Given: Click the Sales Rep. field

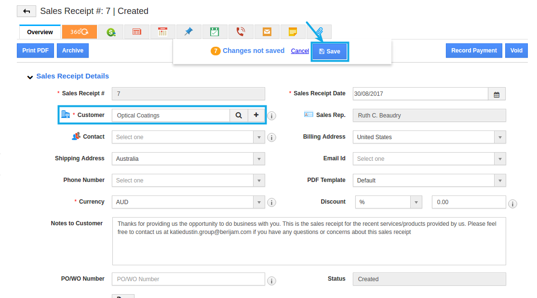Looking at the screenshot, I should pyautogui.click(x=430, y=115).
